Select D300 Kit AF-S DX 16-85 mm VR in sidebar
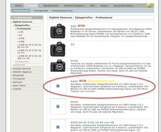This screenshot has width=161, height=132. (30, 46)
